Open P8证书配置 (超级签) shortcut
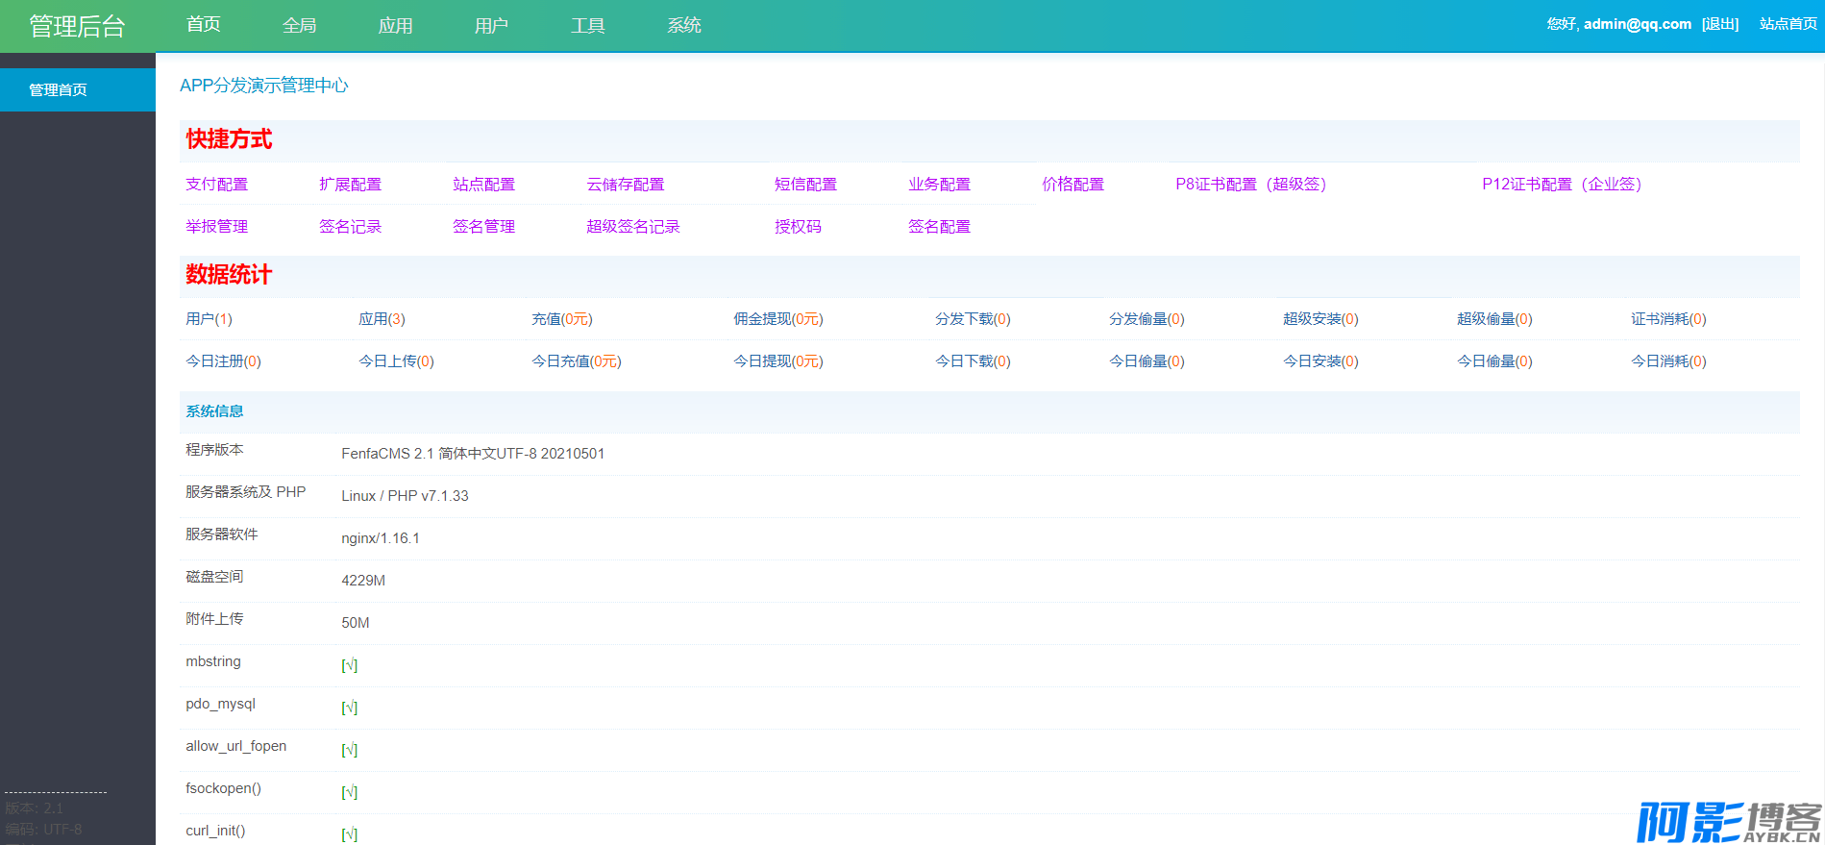The width and height of the screenshot is (1825, 845). coord(1251,184)
